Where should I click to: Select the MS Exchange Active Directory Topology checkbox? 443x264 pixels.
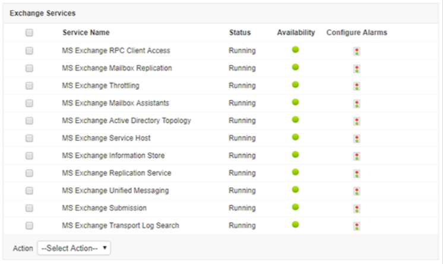(29, 121)
